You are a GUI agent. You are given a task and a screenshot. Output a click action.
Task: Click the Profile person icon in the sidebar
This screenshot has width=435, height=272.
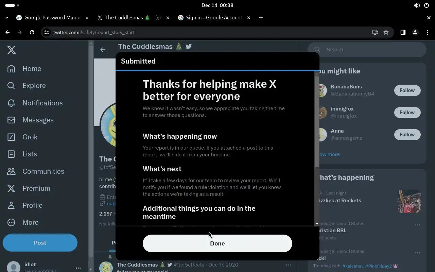11,205
